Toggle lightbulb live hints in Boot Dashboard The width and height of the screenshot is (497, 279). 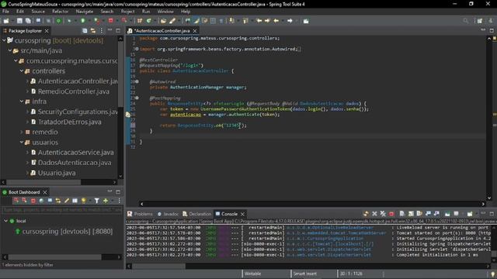click(83, 201)
